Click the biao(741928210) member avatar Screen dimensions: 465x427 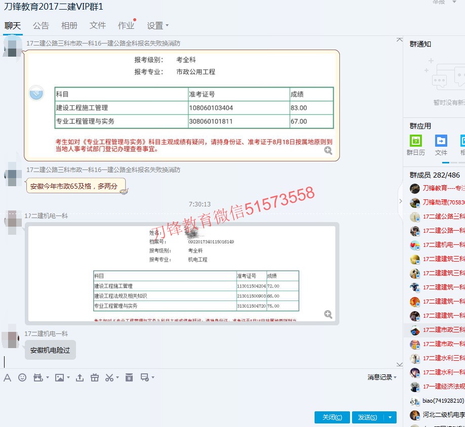coord(414,401)
